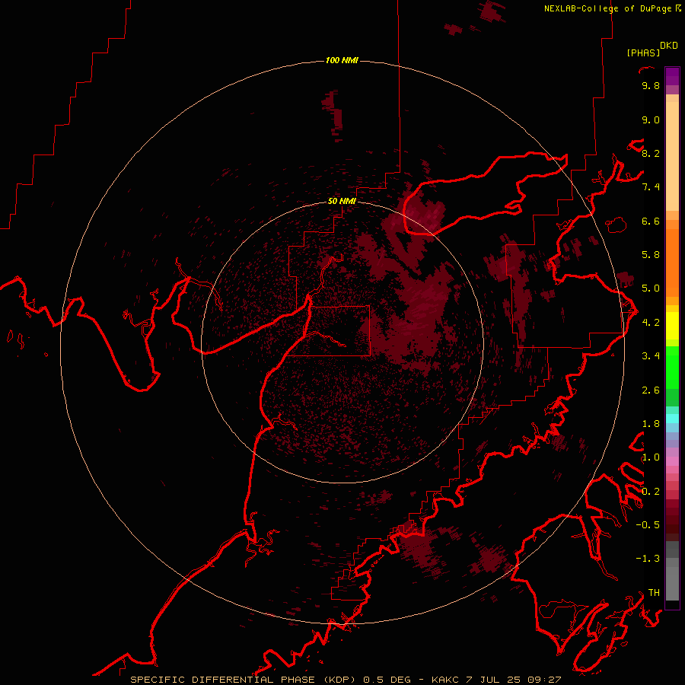Click the 2.6 color scale value
This screenshot has width=685, height=685.
coord(651,390)
